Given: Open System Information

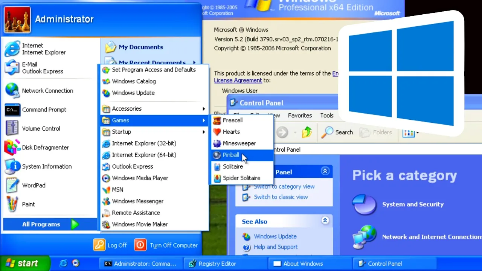Looking at the screenshot, I should click(x=50, y=166).
